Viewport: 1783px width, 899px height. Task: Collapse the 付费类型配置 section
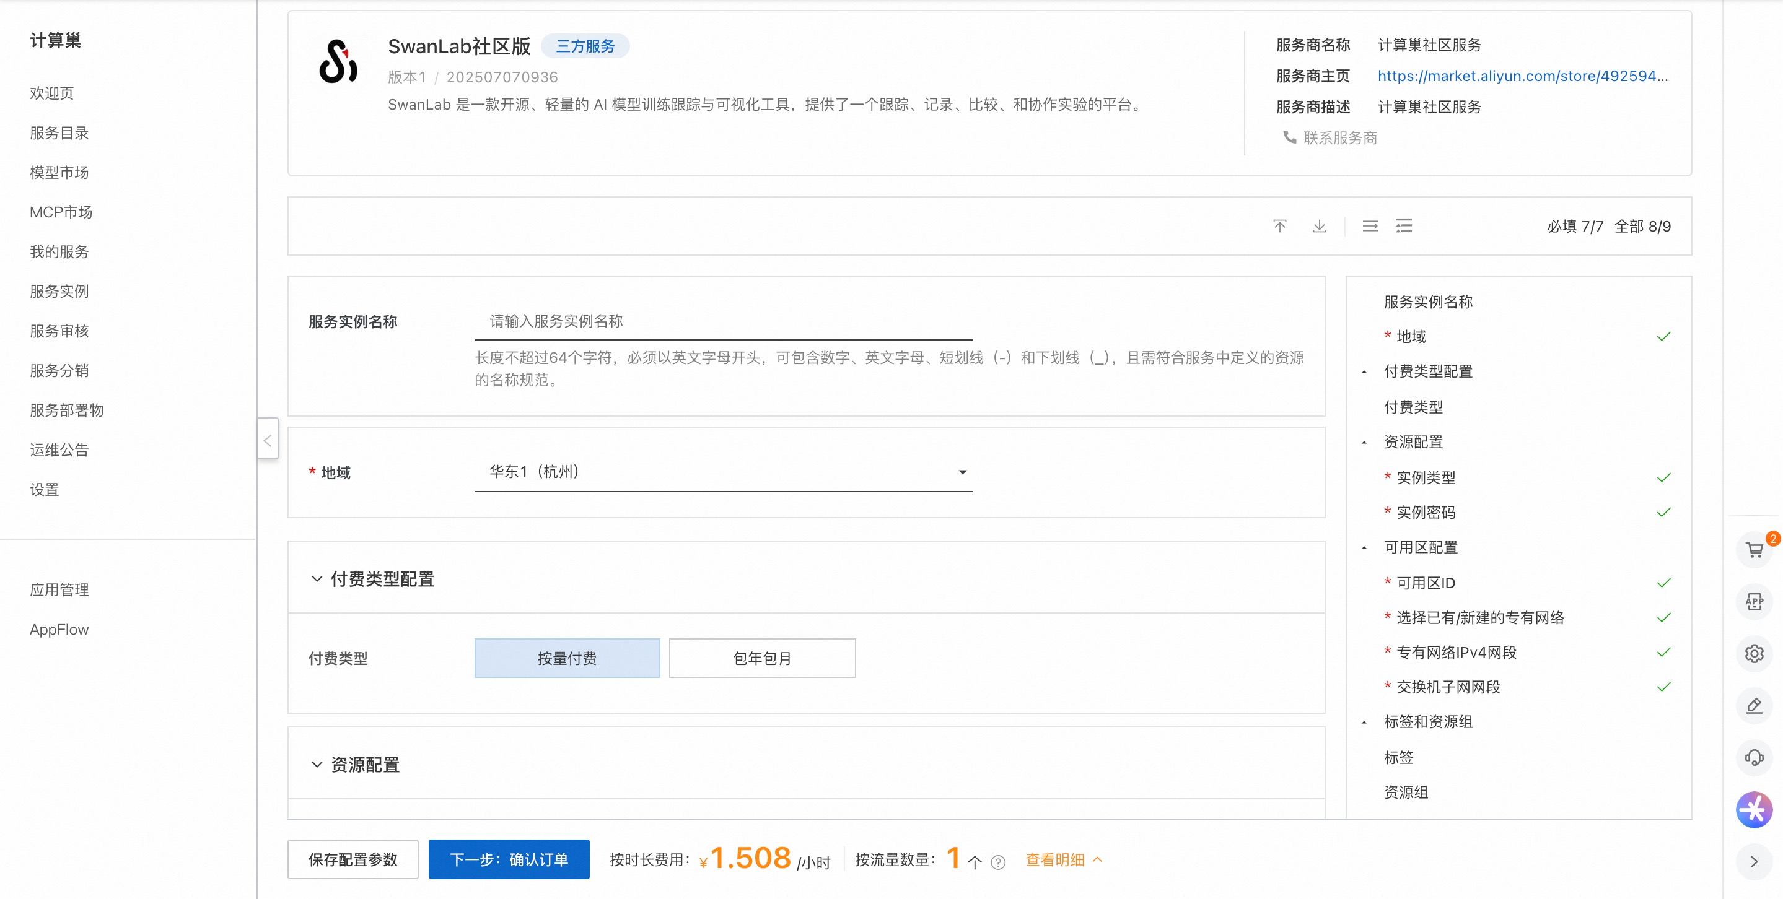coord(317,578)
